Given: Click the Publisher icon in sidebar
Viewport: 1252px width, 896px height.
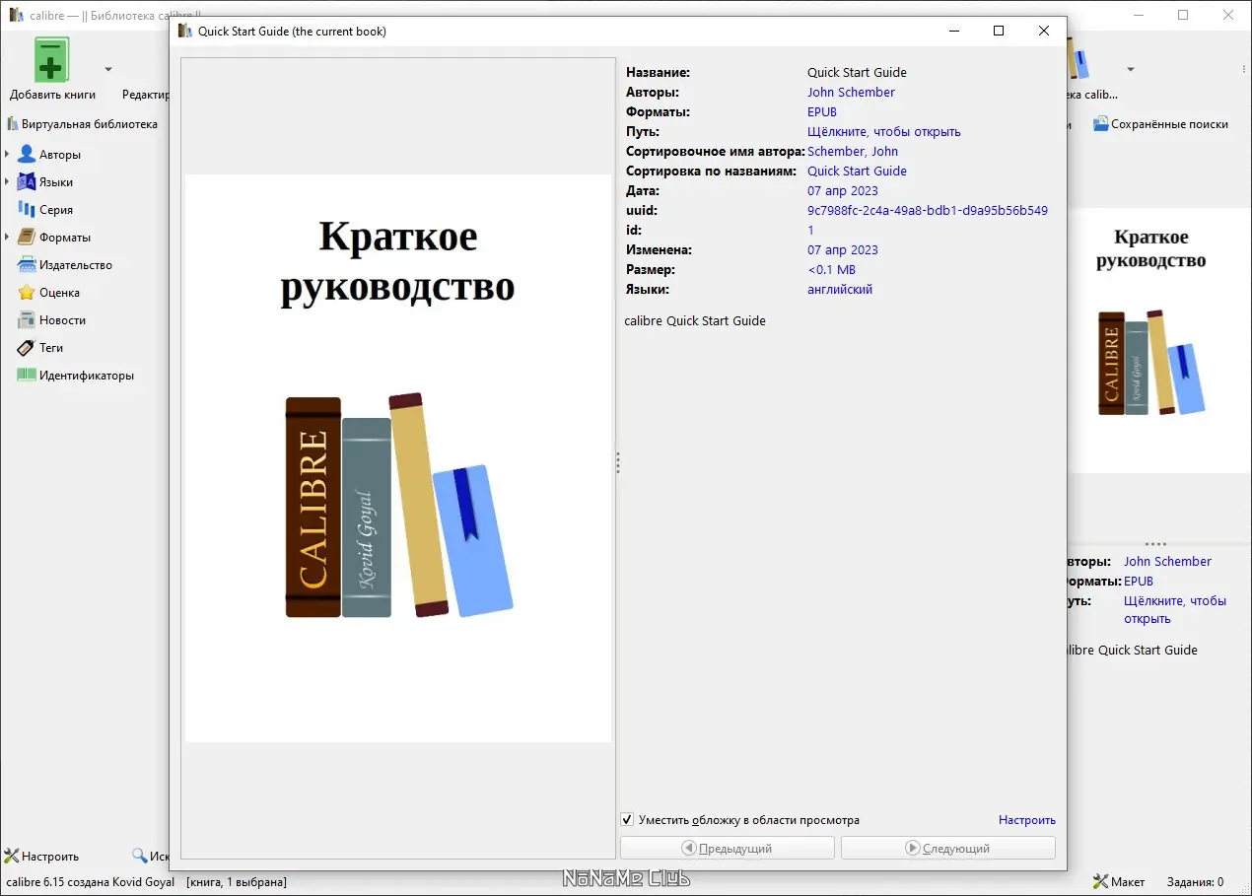Looking at the screenshot, I should (26, 265).
